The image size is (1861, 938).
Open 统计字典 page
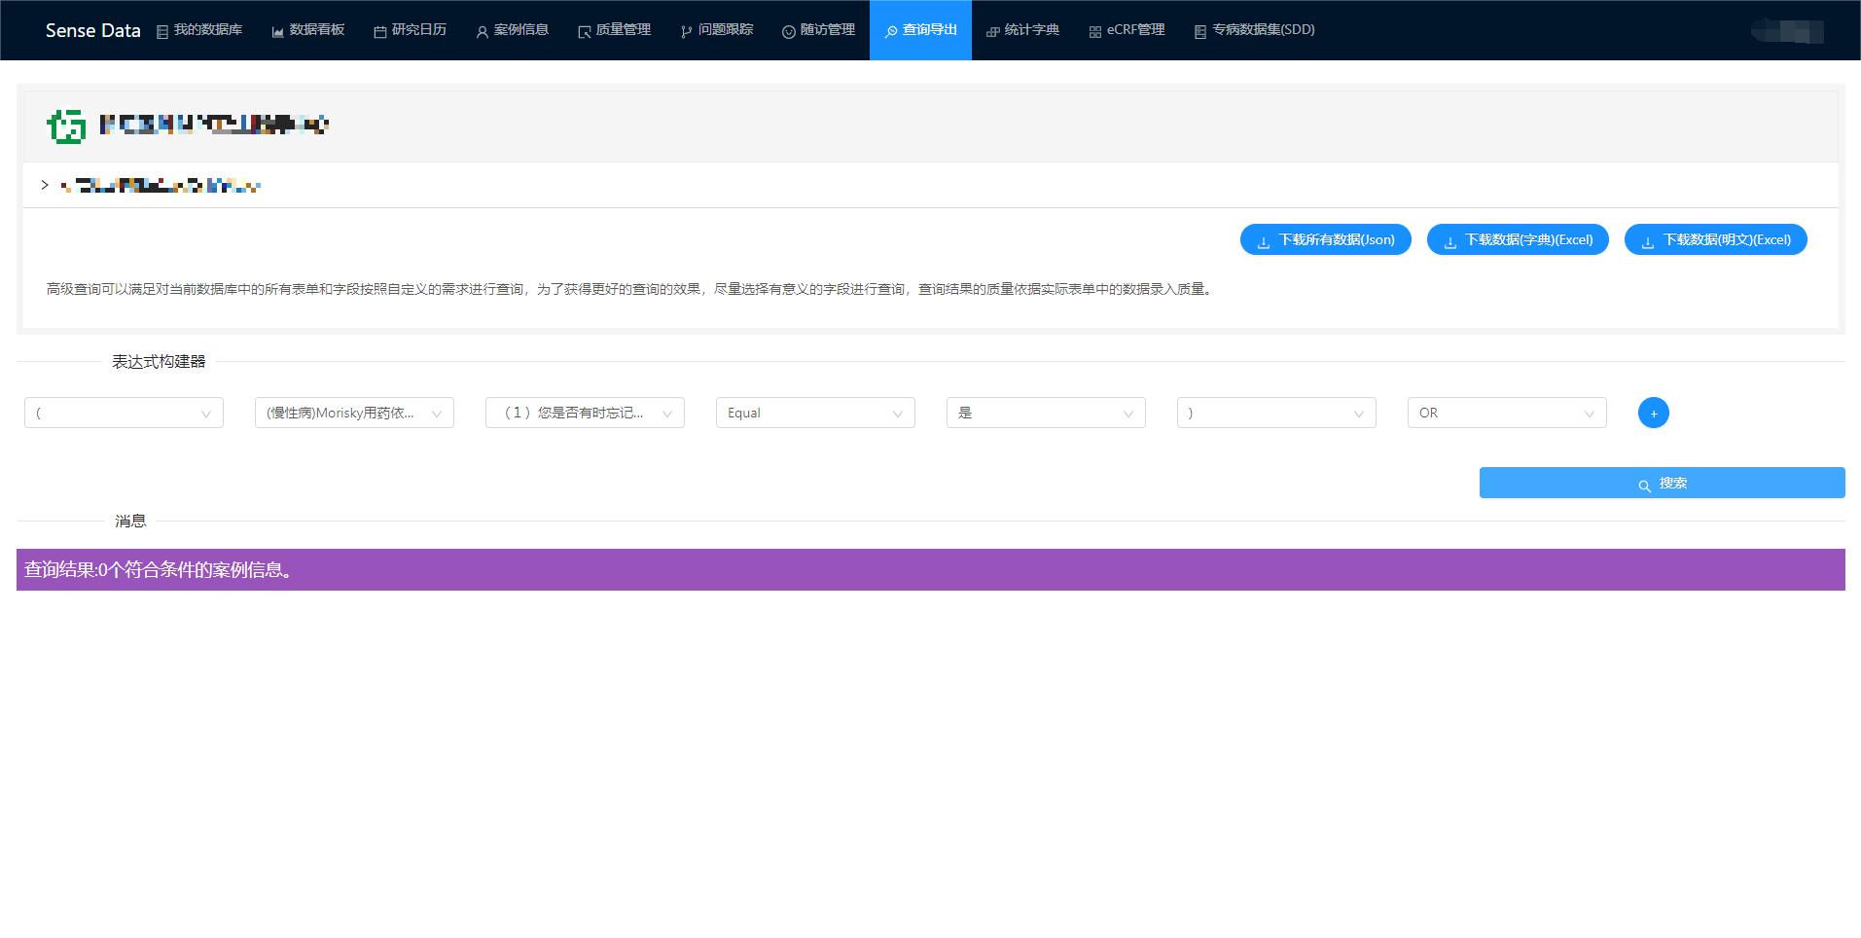(x=1022, y=30)
